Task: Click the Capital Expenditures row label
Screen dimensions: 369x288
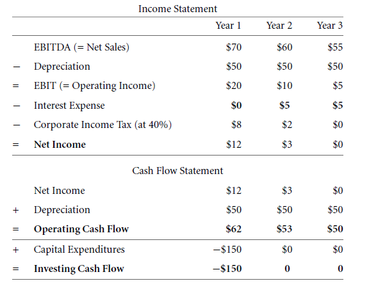Action: tap(79, 250)
